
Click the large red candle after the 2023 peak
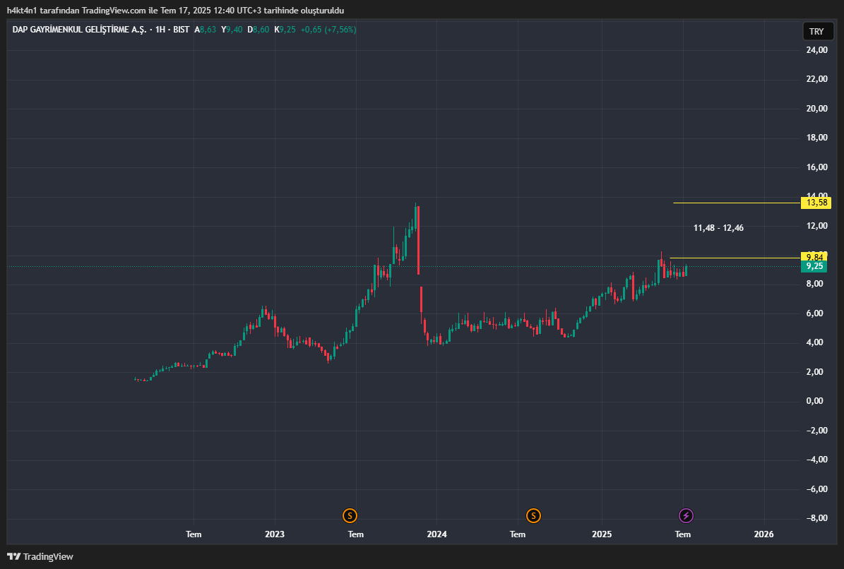click(x=418, y=240)
